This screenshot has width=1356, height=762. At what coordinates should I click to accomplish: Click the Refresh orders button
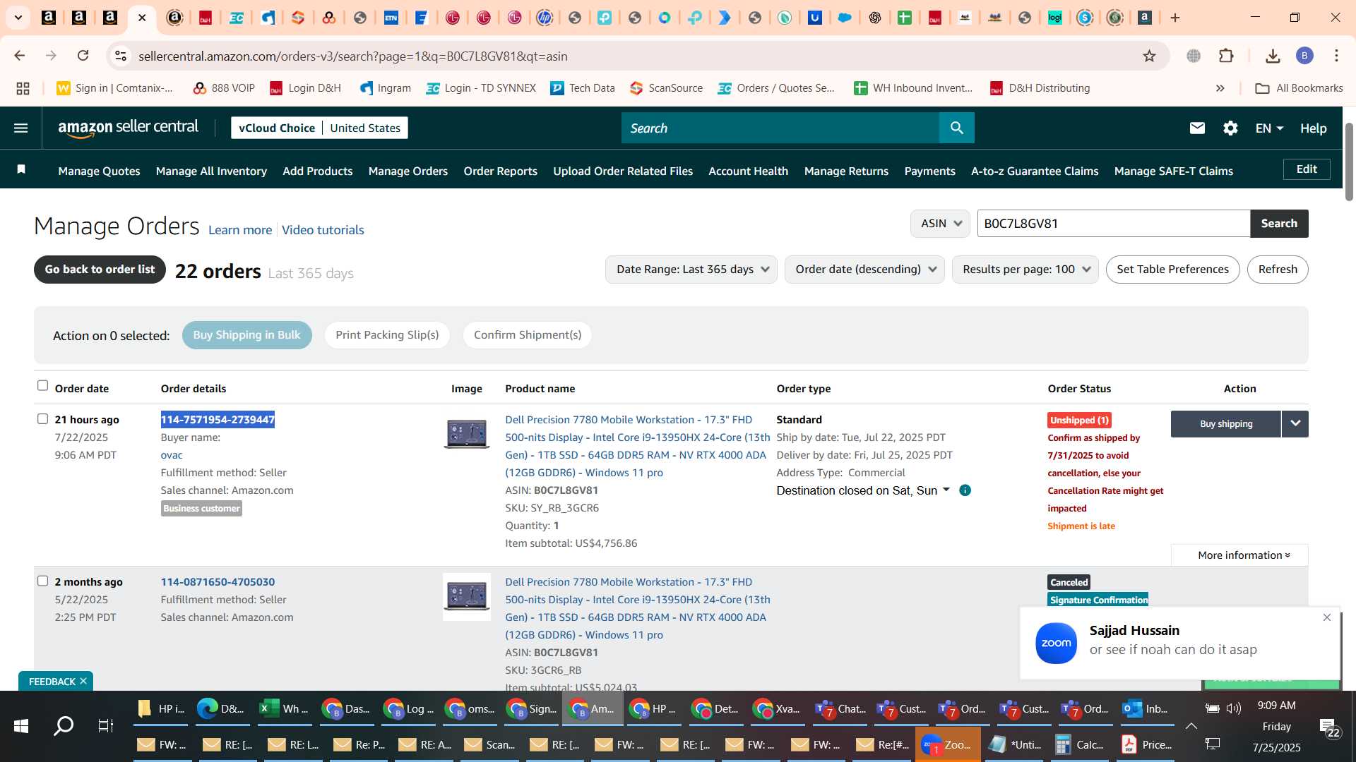pos(1278,270)
